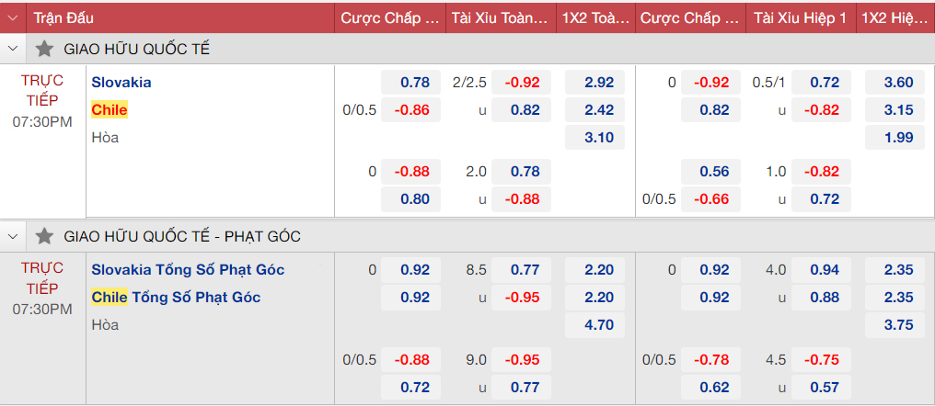935x406 pixels.
Task: Select the 1X2 Hiệ column header
Action: 895,17
